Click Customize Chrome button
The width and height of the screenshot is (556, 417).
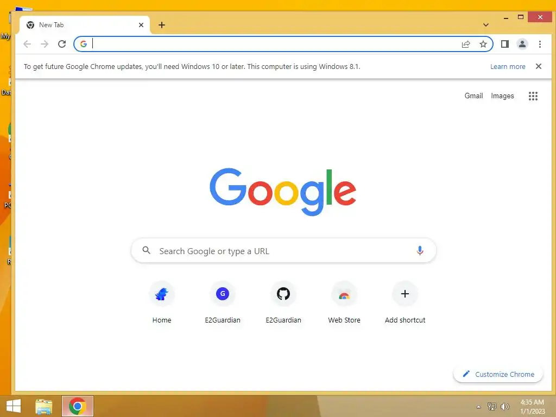point(498,374)
